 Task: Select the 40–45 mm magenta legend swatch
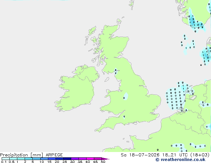(x=90, y=159)
